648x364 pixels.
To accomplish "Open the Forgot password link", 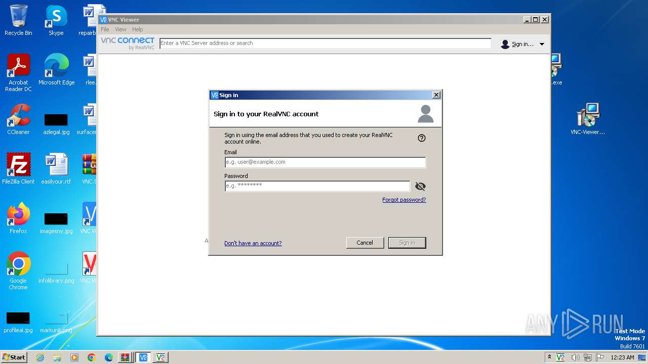I will tap(404, 200).
